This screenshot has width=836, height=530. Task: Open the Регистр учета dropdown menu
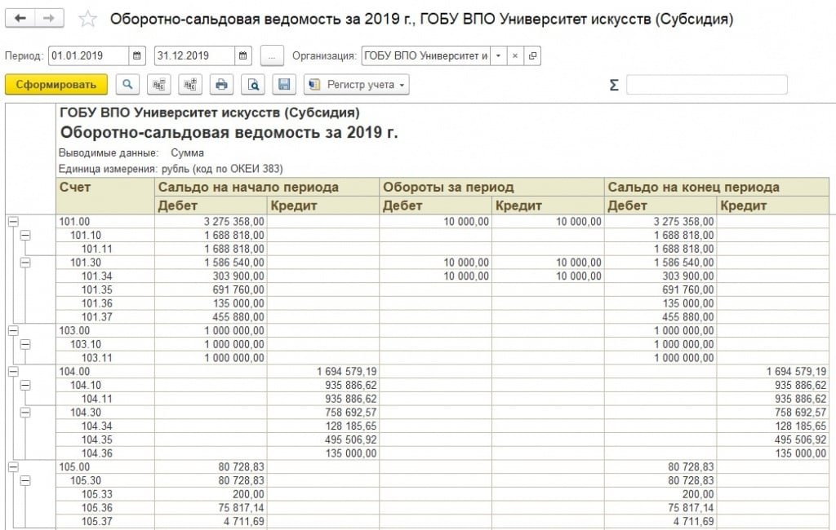tap(356, 84)
